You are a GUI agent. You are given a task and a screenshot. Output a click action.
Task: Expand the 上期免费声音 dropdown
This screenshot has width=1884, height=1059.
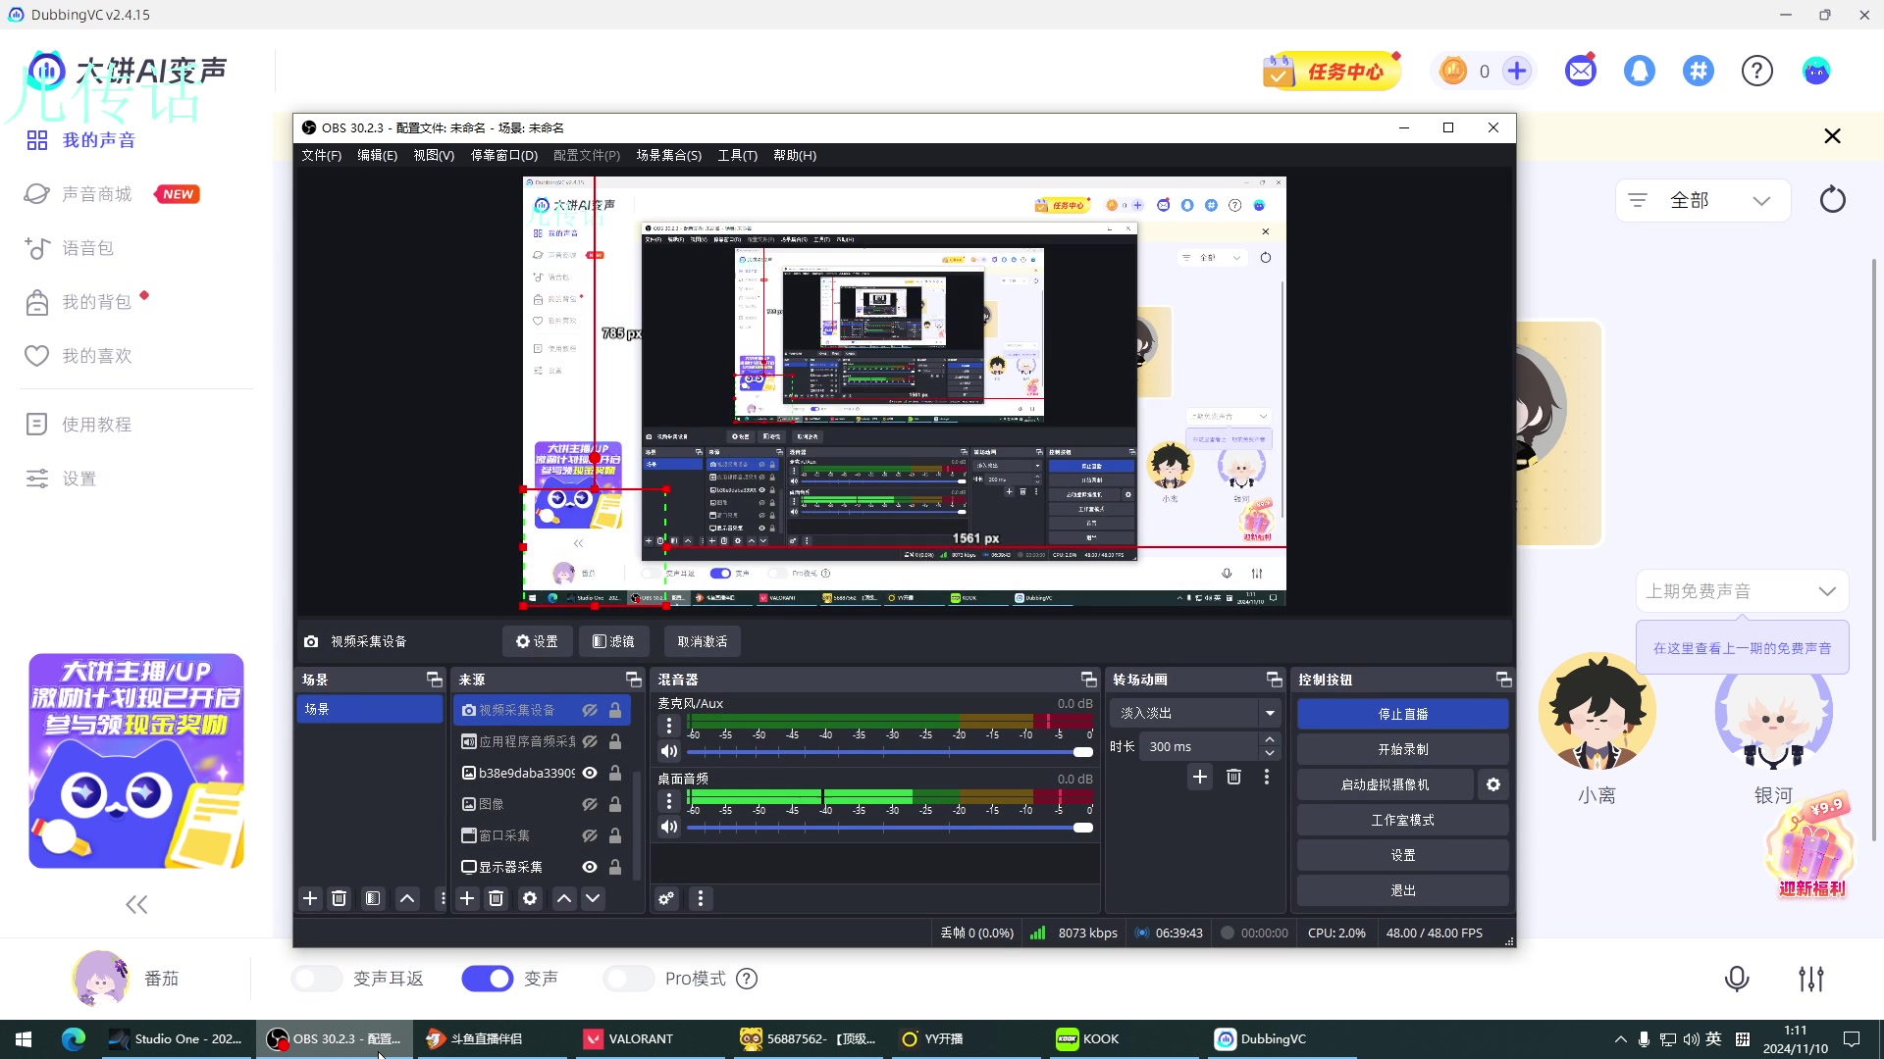tap(1742, 591)
